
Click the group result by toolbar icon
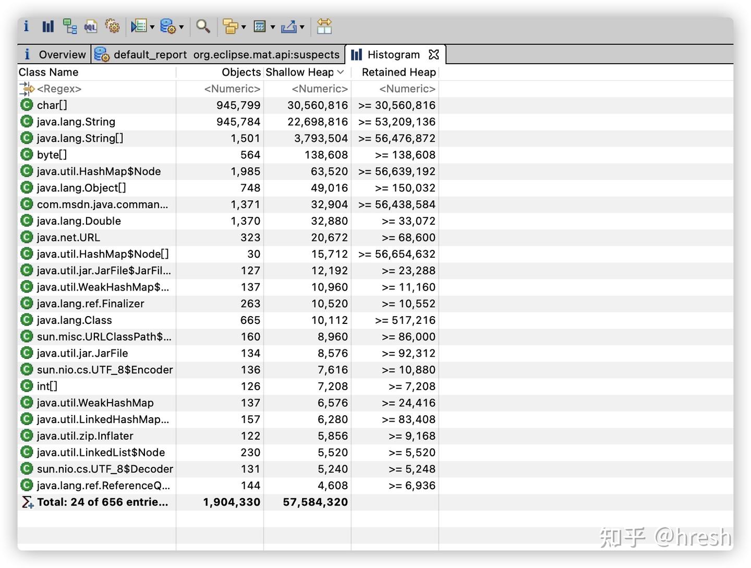(x=230, y=26)
